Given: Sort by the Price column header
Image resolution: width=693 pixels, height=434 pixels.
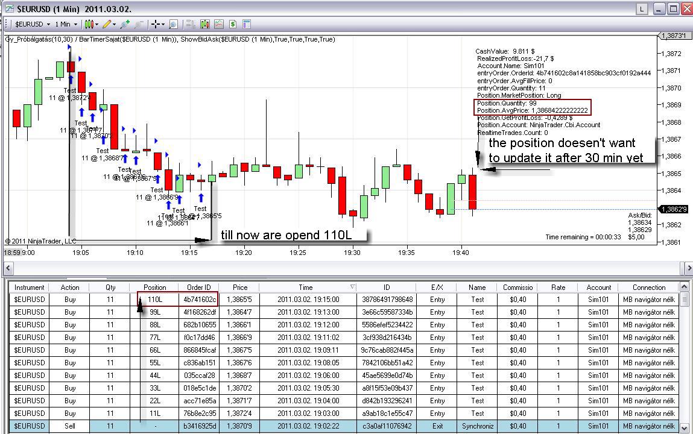Looking at the screenshot, I should pyautogui.click(x=239, y=288).
